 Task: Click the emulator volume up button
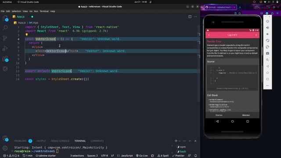(x=267, y=28)
